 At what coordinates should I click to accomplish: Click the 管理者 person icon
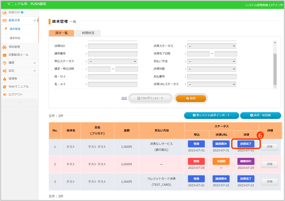[x=5, y=79]
